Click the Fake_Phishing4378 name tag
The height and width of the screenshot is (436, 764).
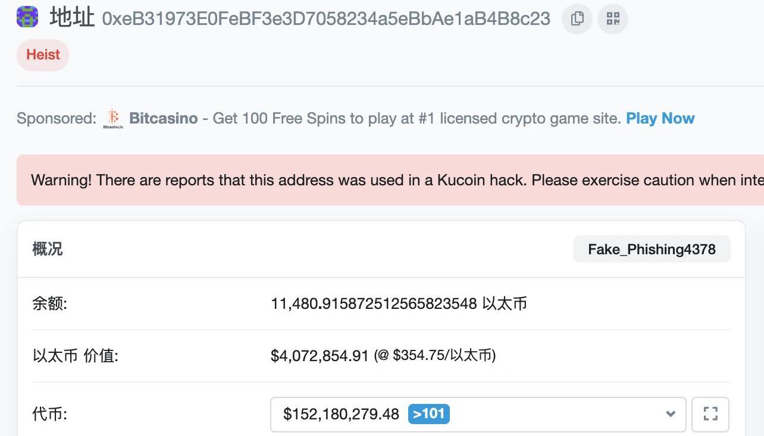tap(652, 249)
